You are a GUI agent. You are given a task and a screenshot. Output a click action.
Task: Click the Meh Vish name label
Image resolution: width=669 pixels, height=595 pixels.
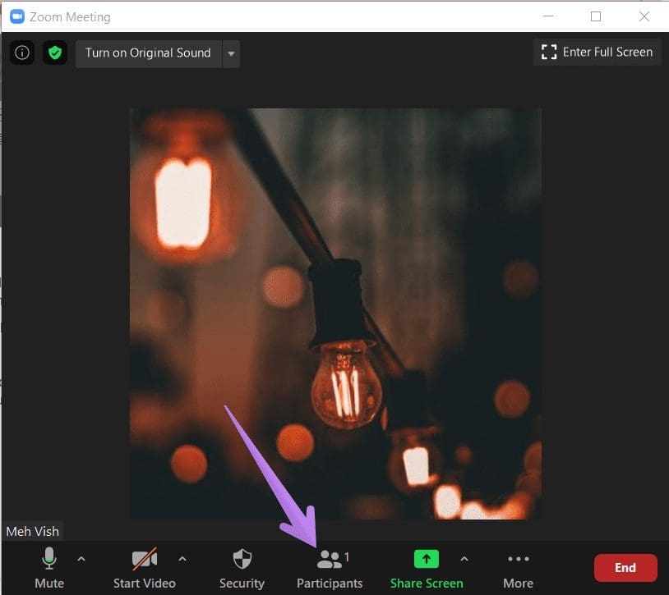click(x=32, y=531)
